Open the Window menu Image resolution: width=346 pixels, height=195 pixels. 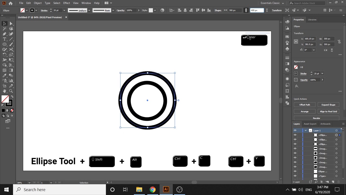pyautogui.click(x=86, y=3)
